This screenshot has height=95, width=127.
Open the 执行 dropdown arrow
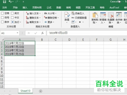point(21,22)
